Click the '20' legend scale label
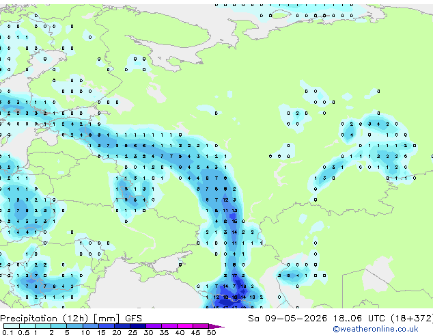Screen dimensions: 433x335 [117, 332]
